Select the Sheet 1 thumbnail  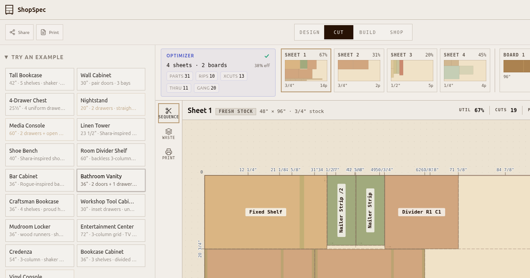coord(306,71)
